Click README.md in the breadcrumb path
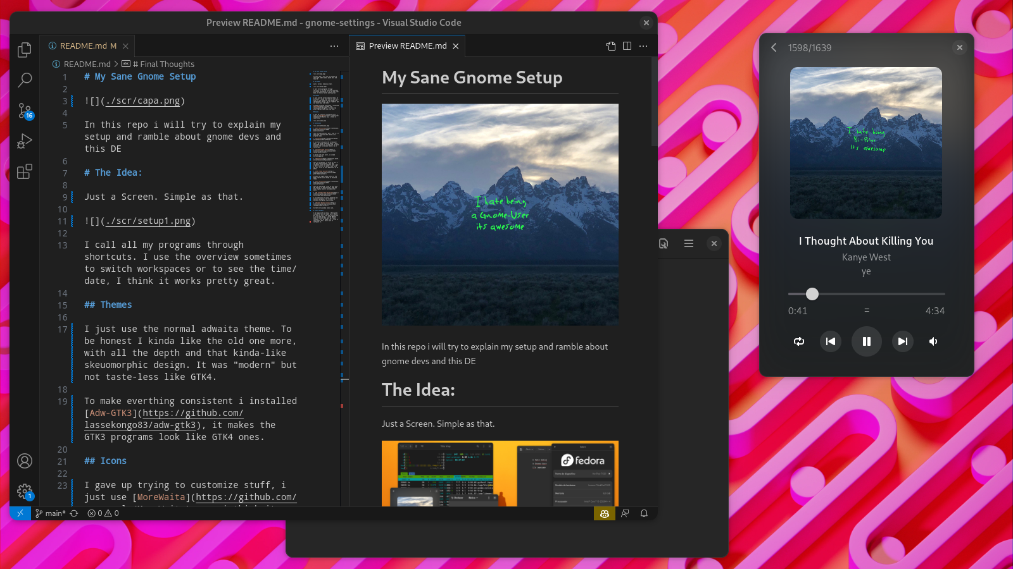The image size is (1013, 569). 87,64
